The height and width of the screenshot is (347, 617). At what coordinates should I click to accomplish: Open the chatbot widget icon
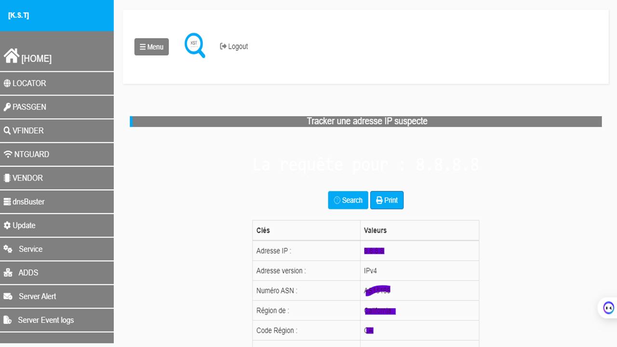(608, 307)
